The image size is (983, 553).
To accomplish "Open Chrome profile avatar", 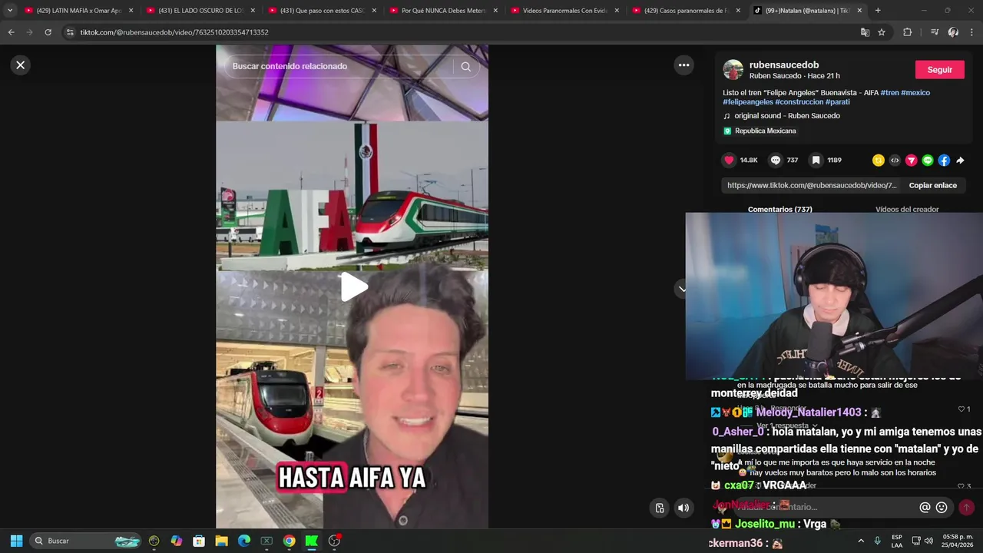I will tap(953, 32).
